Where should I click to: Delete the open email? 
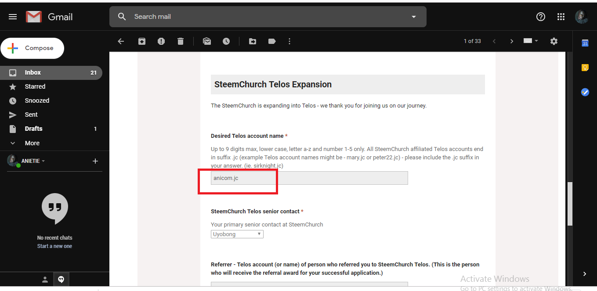(x=181, y=41)
